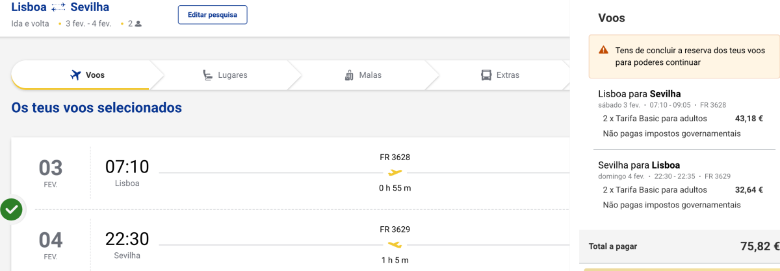Click the Editar pesquisa button
780x271 pixels.
(213, 14)
